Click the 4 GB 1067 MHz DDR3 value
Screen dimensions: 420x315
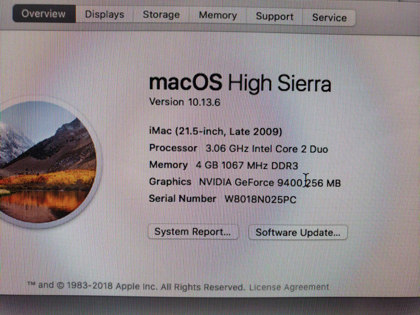(x=247, y=165)
